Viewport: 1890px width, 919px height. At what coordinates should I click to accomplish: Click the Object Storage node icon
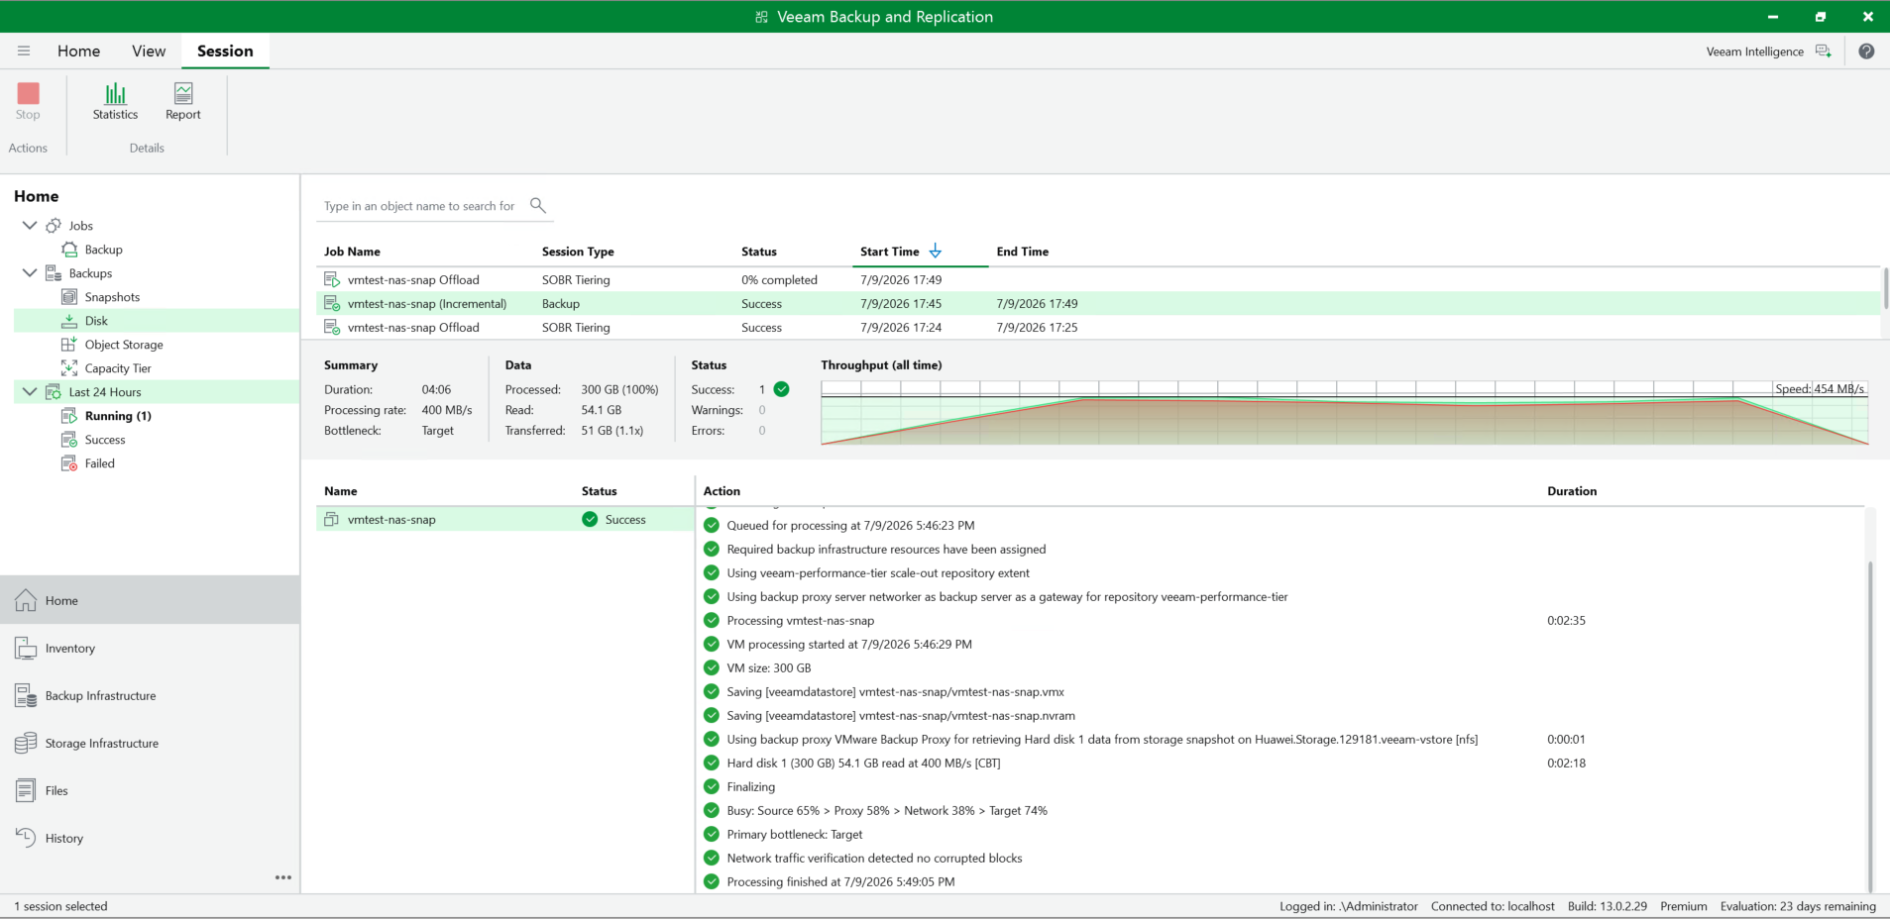point(69,345)
